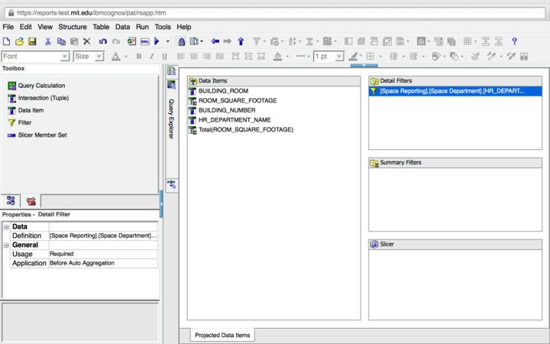The image size is (550, 344).
Task: Open the Structure menu
Action: (x=73, y=27)
